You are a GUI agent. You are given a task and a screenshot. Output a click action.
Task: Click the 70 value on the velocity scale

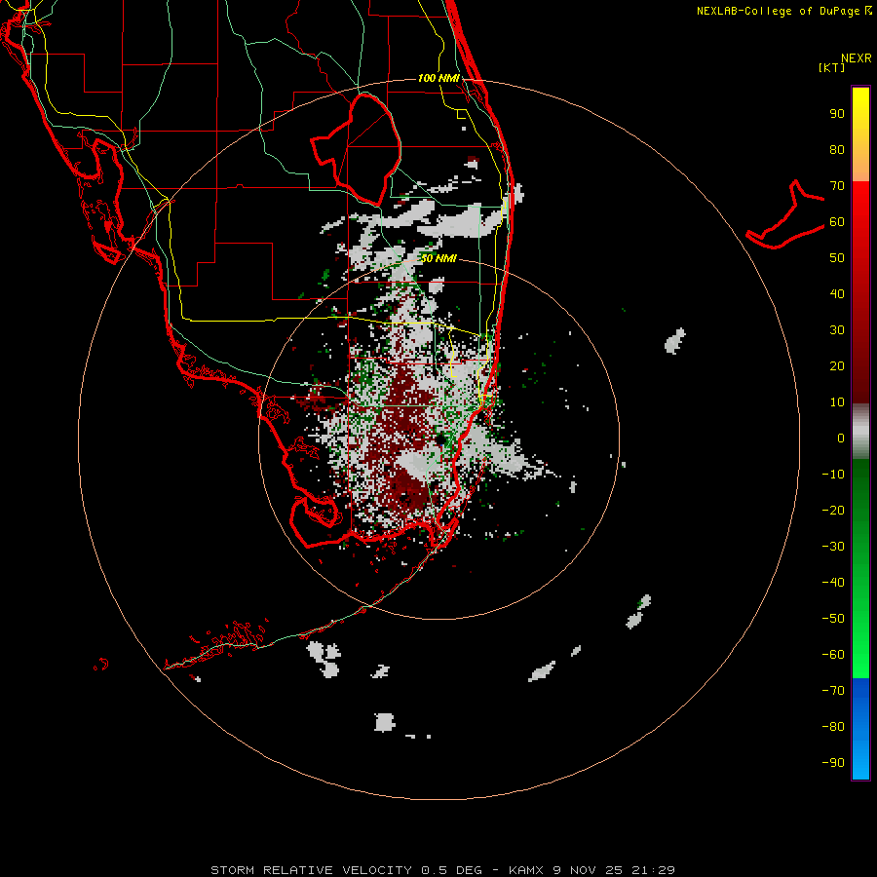click(x=837, y=186)
